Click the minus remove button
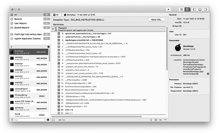This screenshot has width=219, height=134. pos(16,47)
